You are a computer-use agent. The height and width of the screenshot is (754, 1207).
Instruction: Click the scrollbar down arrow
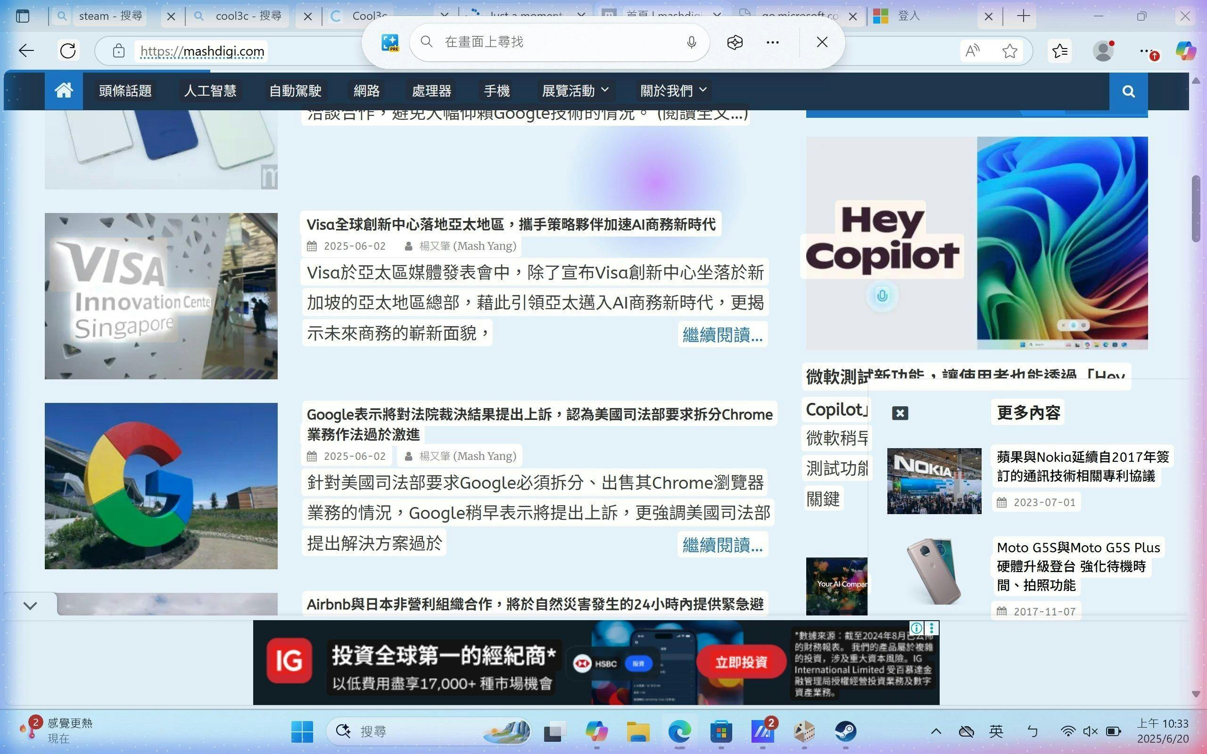[1196, 694]
